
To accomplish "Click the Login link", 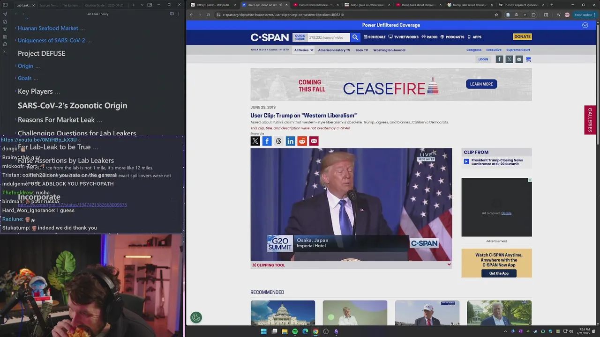I will point(483,59).
